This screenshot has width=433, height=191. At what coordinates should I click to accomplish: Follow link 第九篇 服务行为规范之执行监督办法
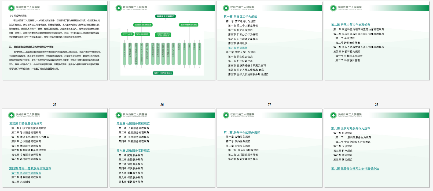355,168
